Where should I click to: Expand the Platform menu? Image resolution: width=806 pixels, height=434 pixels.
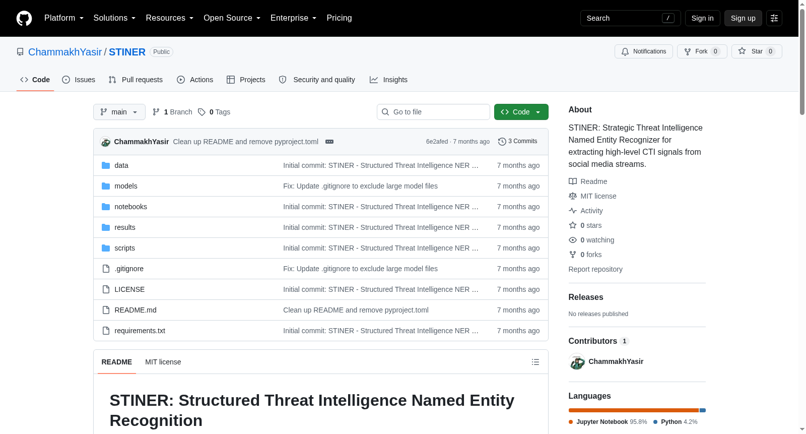tap(64, 18)
